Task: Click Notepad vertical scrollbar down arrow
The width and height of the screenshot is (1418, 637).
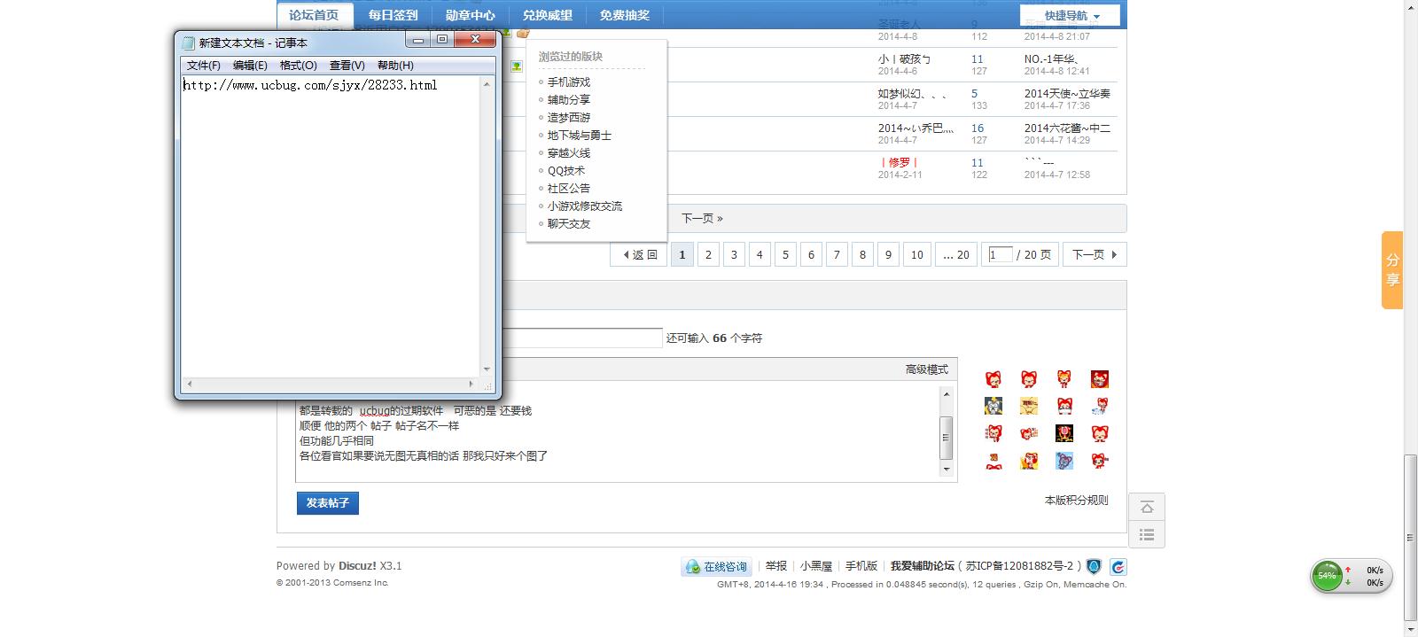Action: click(487, 369)
